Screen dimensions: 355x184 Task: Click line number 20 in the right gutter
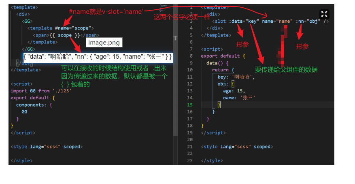190,139
